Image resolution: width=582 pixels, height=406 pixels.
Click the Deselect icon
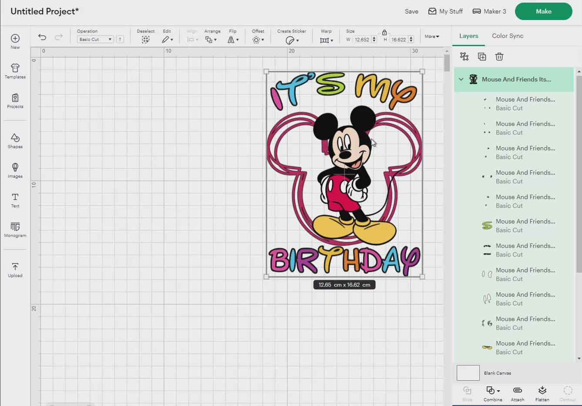(x=146, y=40)
